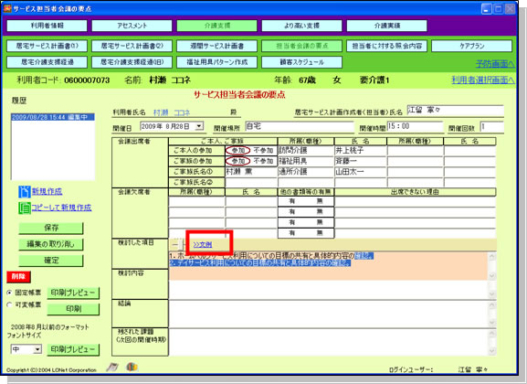
Task: Click the 新規作成 link
Action: coord(47,191)
